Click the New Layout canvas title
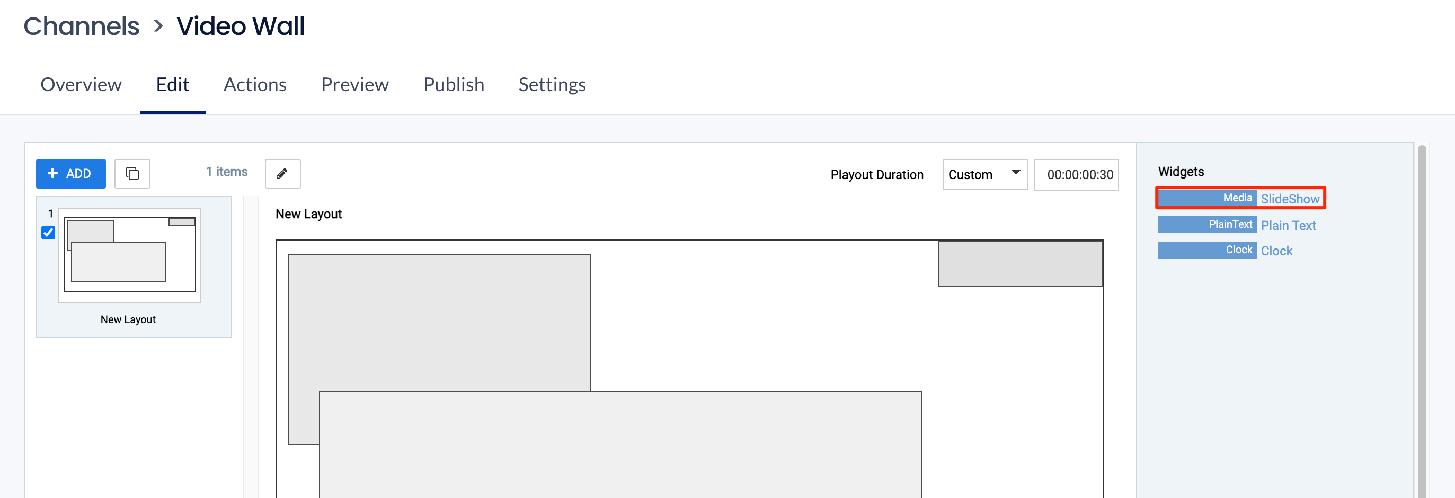The height and width of the screenshot is (498, 1455). [x=308, y=214]
